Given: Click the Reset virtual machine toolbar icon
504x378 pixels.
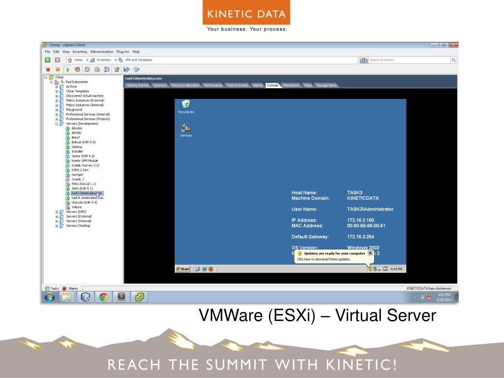Looking at the screenshot, I should pyautogui.click(x=77, y=69).
